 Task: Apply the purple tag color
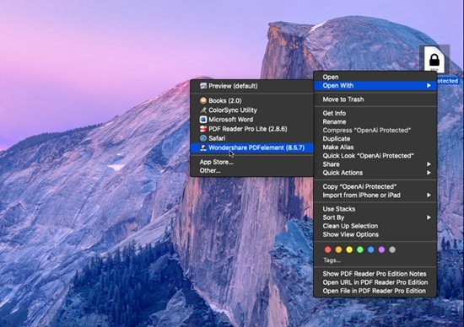381,249
